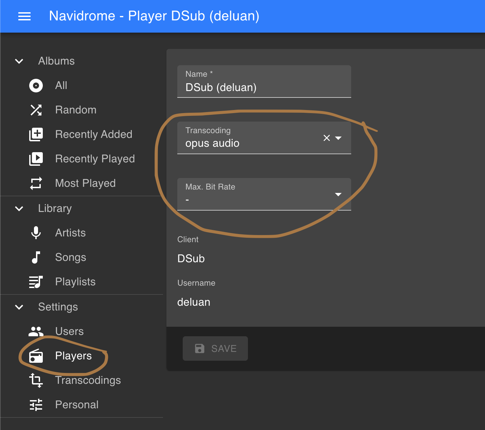
Task: Click the Players radio icon
Action: click(36, 356)
